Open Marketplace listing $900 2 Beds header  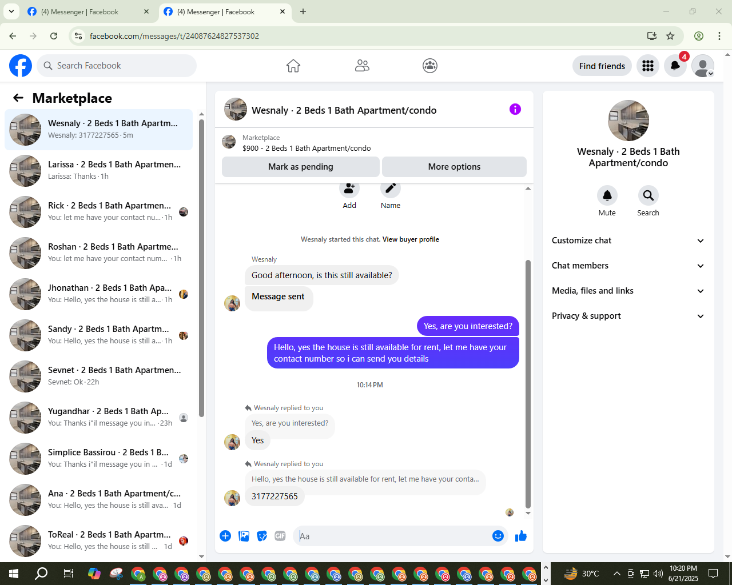tap(374, 143)
